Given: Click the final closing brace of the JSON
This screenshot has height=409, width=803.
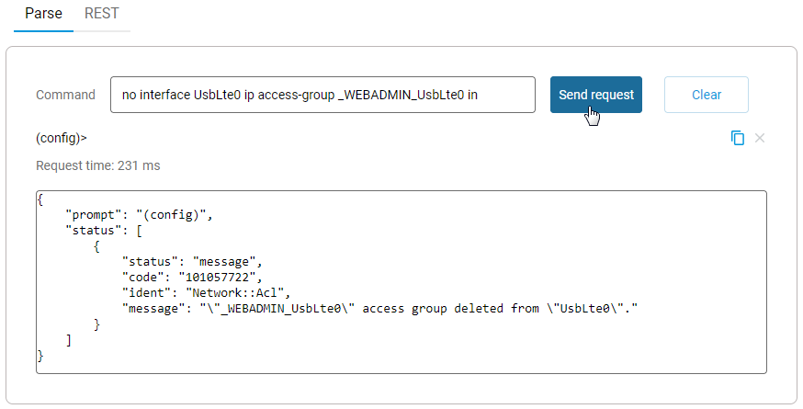Looking at the screenshot, I should tap(40, 355).
